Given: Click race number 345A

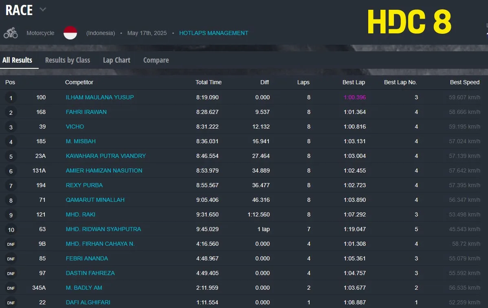Looking at the screenshot, I should pos(39,288).
